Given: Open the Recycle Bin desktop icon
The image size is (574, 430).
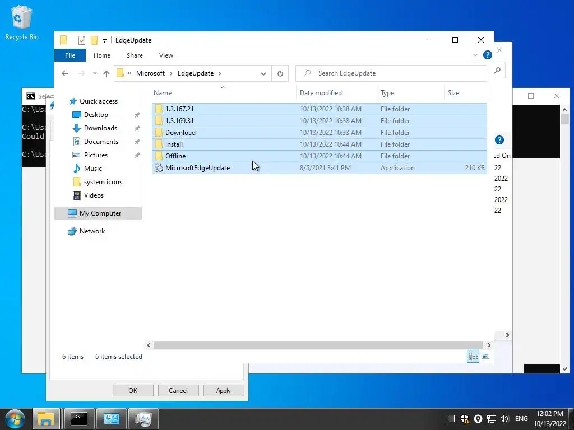Looking at the screenshot, I should 22,22.
